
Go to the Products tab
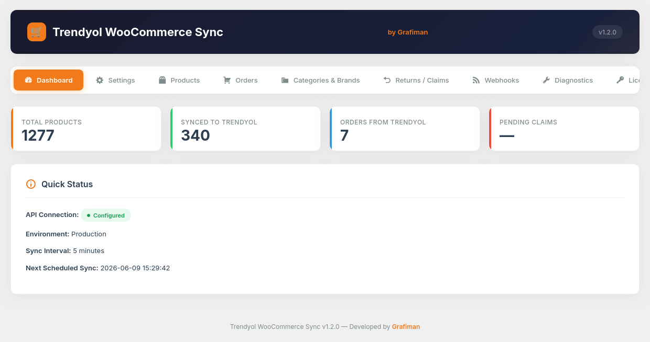pyautogui.click(x=179, y=80)
